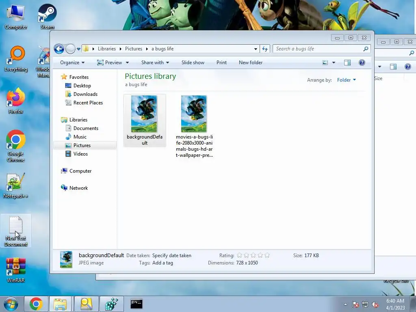This screenshot has width=416, height=312.
Task: Toggle the preview pane button
Action: click(x=347, y=63)
